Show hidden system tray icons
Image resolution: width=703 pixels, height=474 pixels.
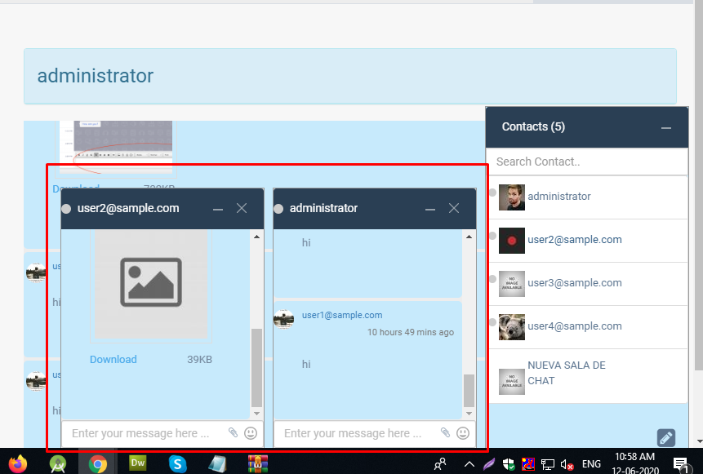[x=469, y=464]
